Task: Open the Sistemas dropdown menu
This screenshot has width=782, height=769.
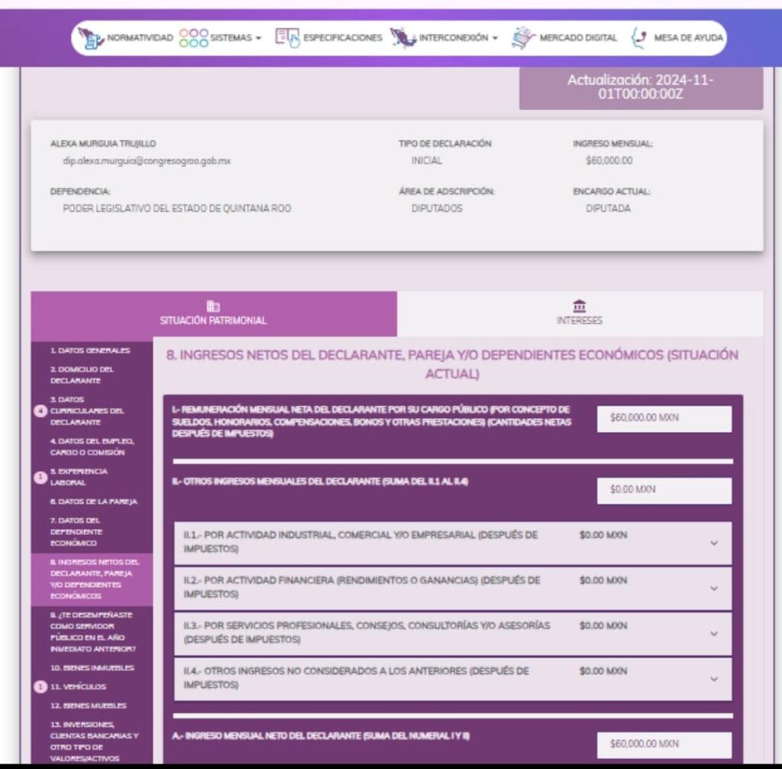Action: click(235, 38)
